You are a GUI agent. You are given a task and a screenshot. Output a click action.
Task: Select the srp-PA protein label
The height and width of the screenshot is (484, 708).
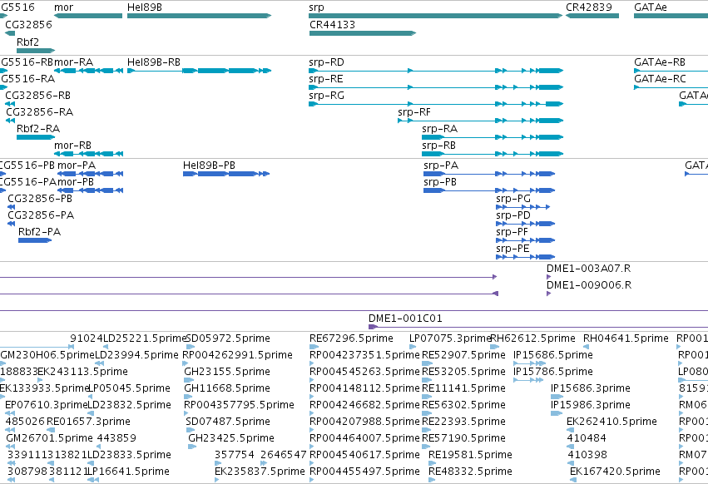(x=441, y=165)
